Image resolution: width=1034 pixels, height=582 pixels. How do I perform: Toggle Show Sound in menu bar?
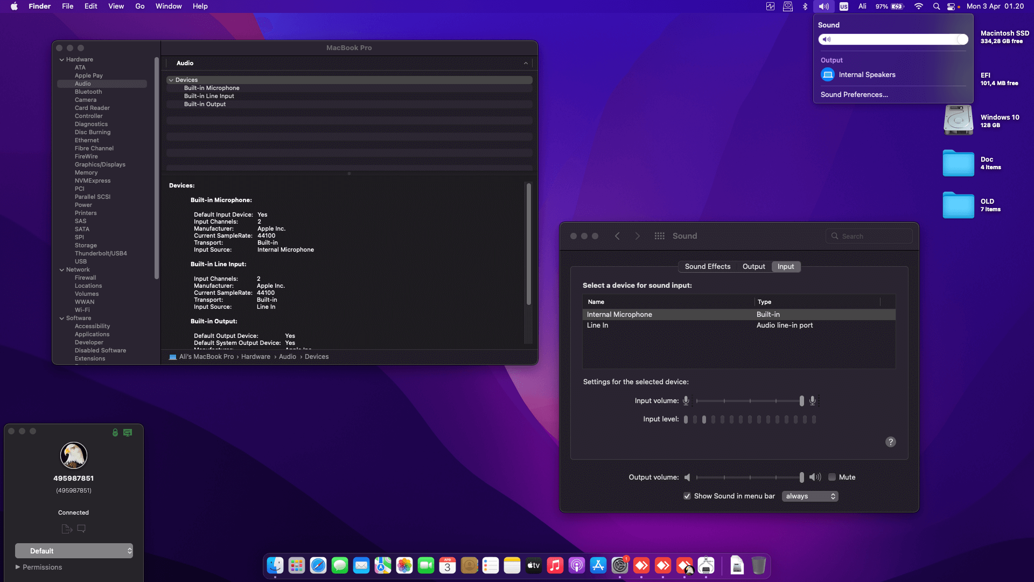click(687, 496)
